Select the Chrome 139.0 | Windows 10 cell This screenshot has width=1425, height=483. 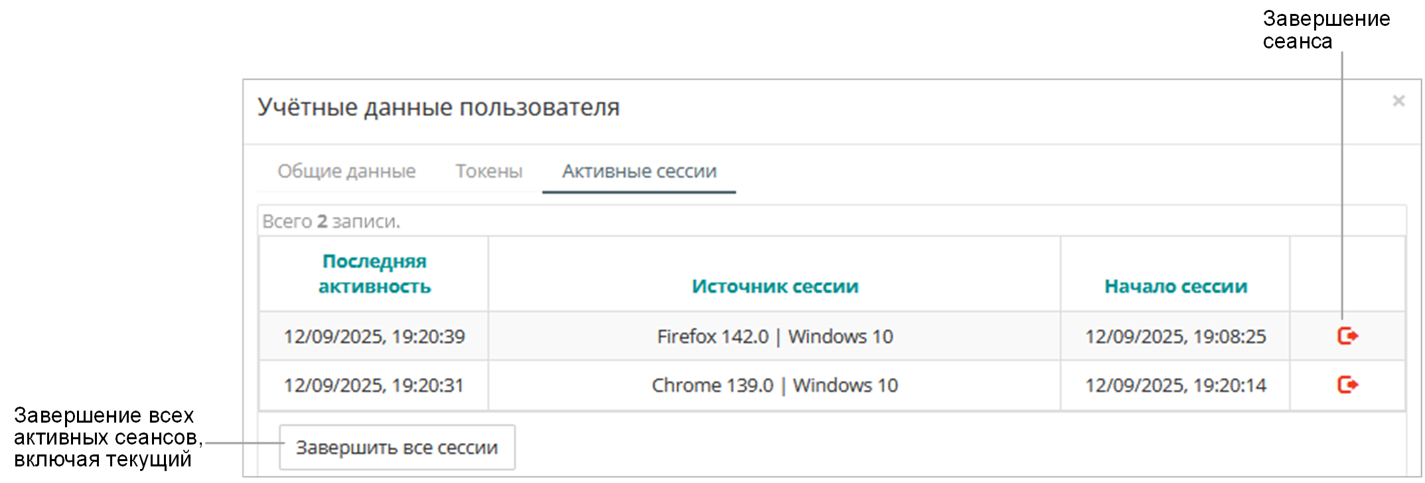[x=775, y=385]
